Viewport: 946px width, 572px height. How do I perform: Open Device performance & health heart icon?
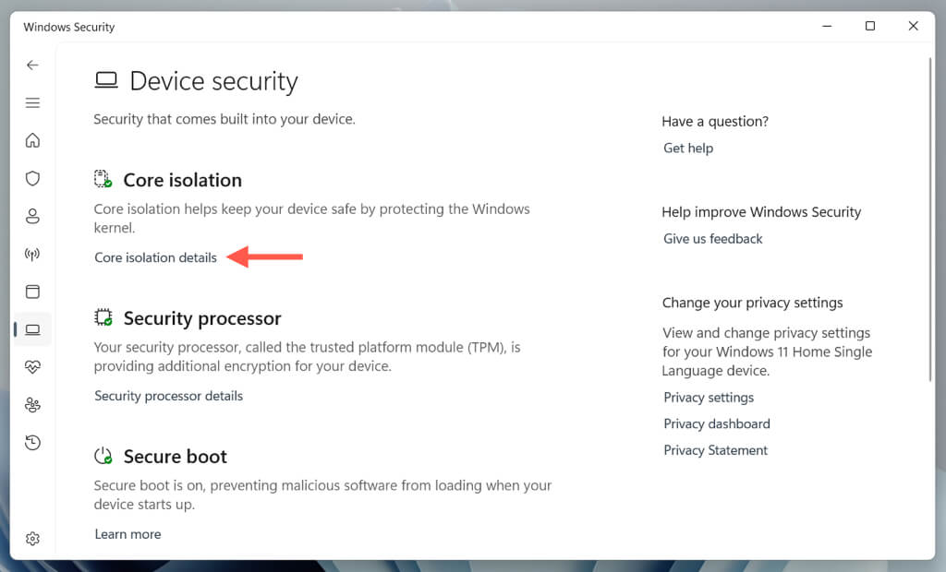click(32, 367)
